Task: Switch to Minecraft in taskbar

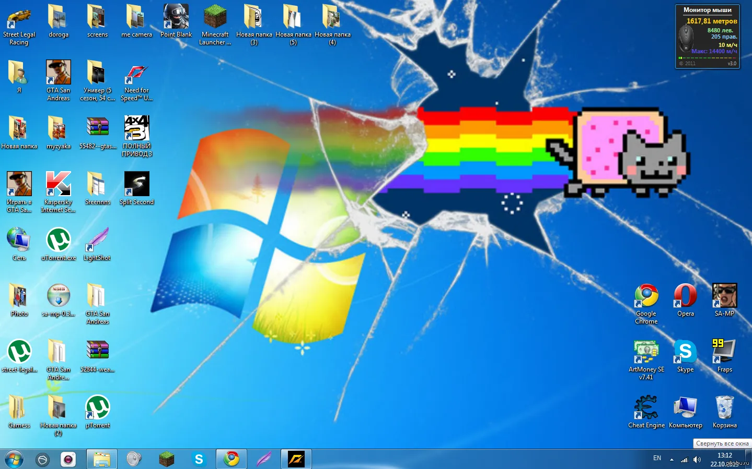Action: point(167,459)
